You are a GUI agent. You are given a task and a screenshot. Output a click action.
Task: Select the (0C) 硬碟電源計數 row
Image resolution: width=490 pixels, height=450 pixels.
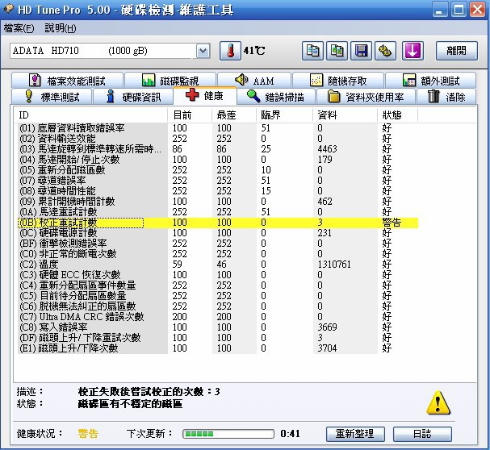point(217,233)
